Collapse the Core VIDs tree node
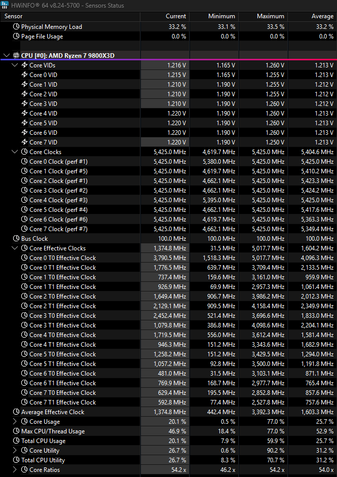This screenshot has height=477, width=337. click(15, 65)
